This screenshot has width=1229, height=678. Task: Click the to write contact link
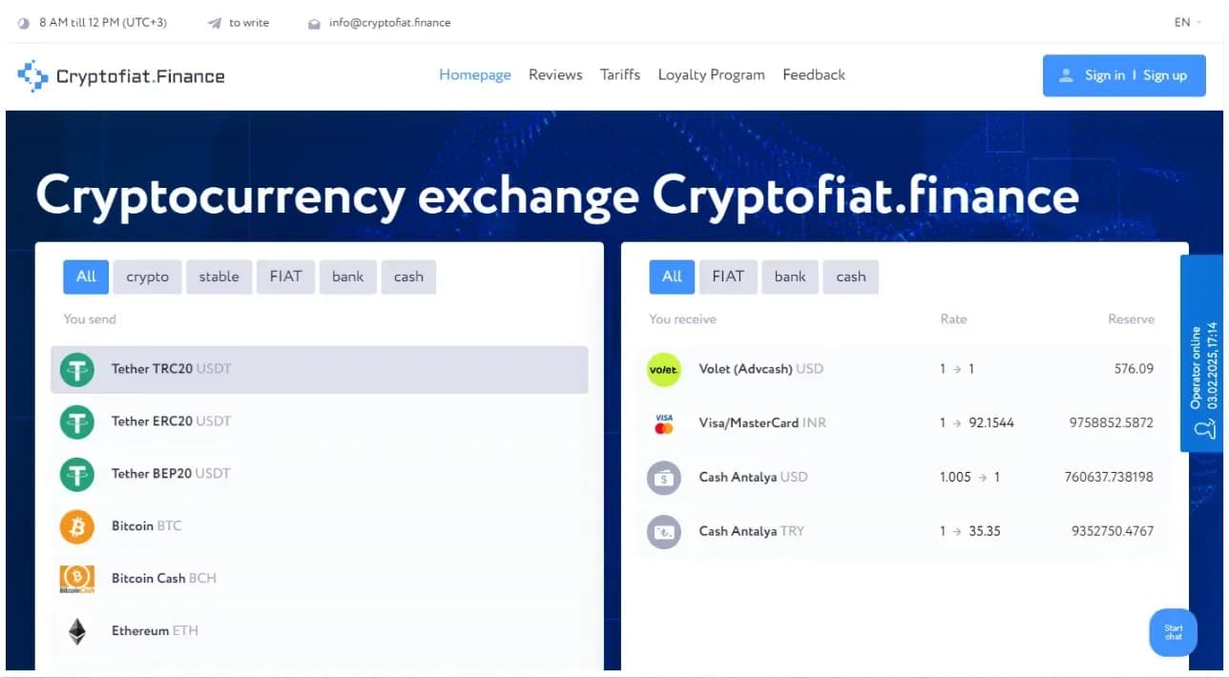[x=249, y=23]
